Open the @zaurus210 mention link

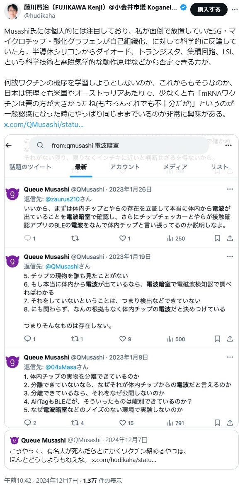click(63, 199)
